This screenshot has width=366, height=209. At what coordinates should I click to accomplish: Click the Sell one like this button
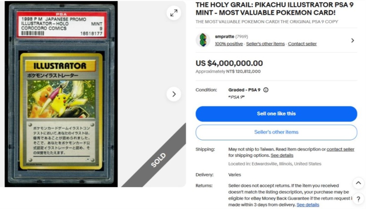click(x=276, y=114)
